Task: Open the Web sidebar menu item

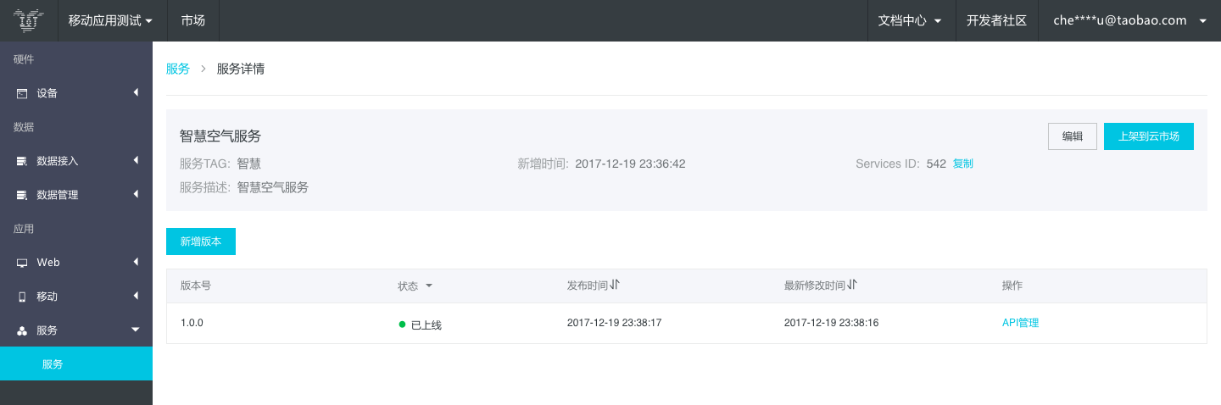Action: pos(76,262)
